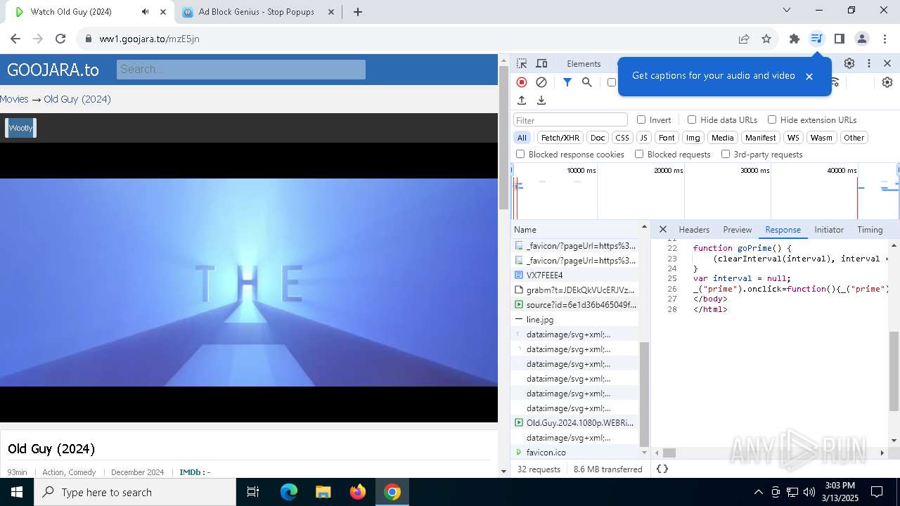This screenshot has width=900, height=506.
Task: Sort by Name column arrow
Action: [x=643, y=227]
